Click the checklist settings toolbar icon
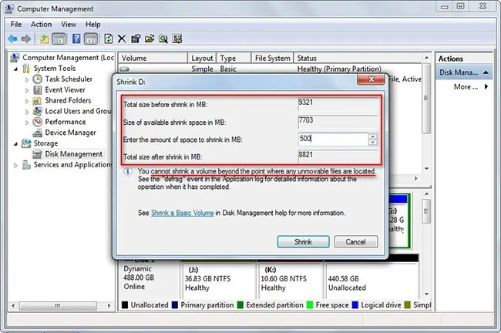This screenshot has width=501, height=333. [177, 39]
